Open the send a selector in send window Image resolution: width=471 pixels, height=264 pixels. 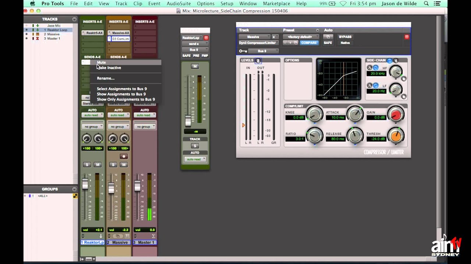pos(195,44)
